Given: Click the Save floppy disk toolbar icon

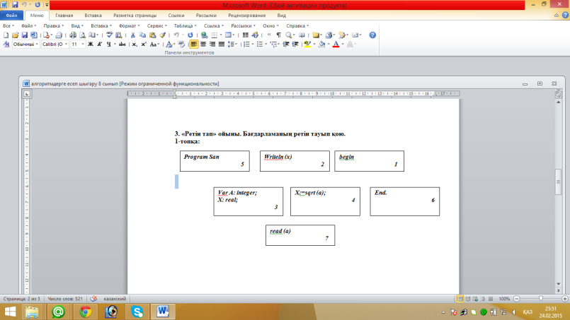Looking at the screenshot, I should pyautogui.click(x=24, y=35).
